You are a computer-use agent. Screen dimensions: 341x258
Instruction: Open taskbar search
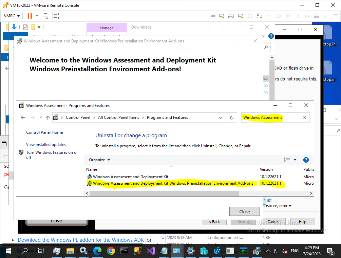click(25, 251)
